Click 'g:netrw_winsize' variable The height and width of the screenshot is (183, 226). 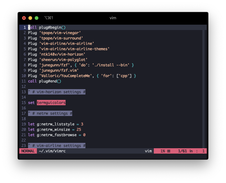pos(54,130)
